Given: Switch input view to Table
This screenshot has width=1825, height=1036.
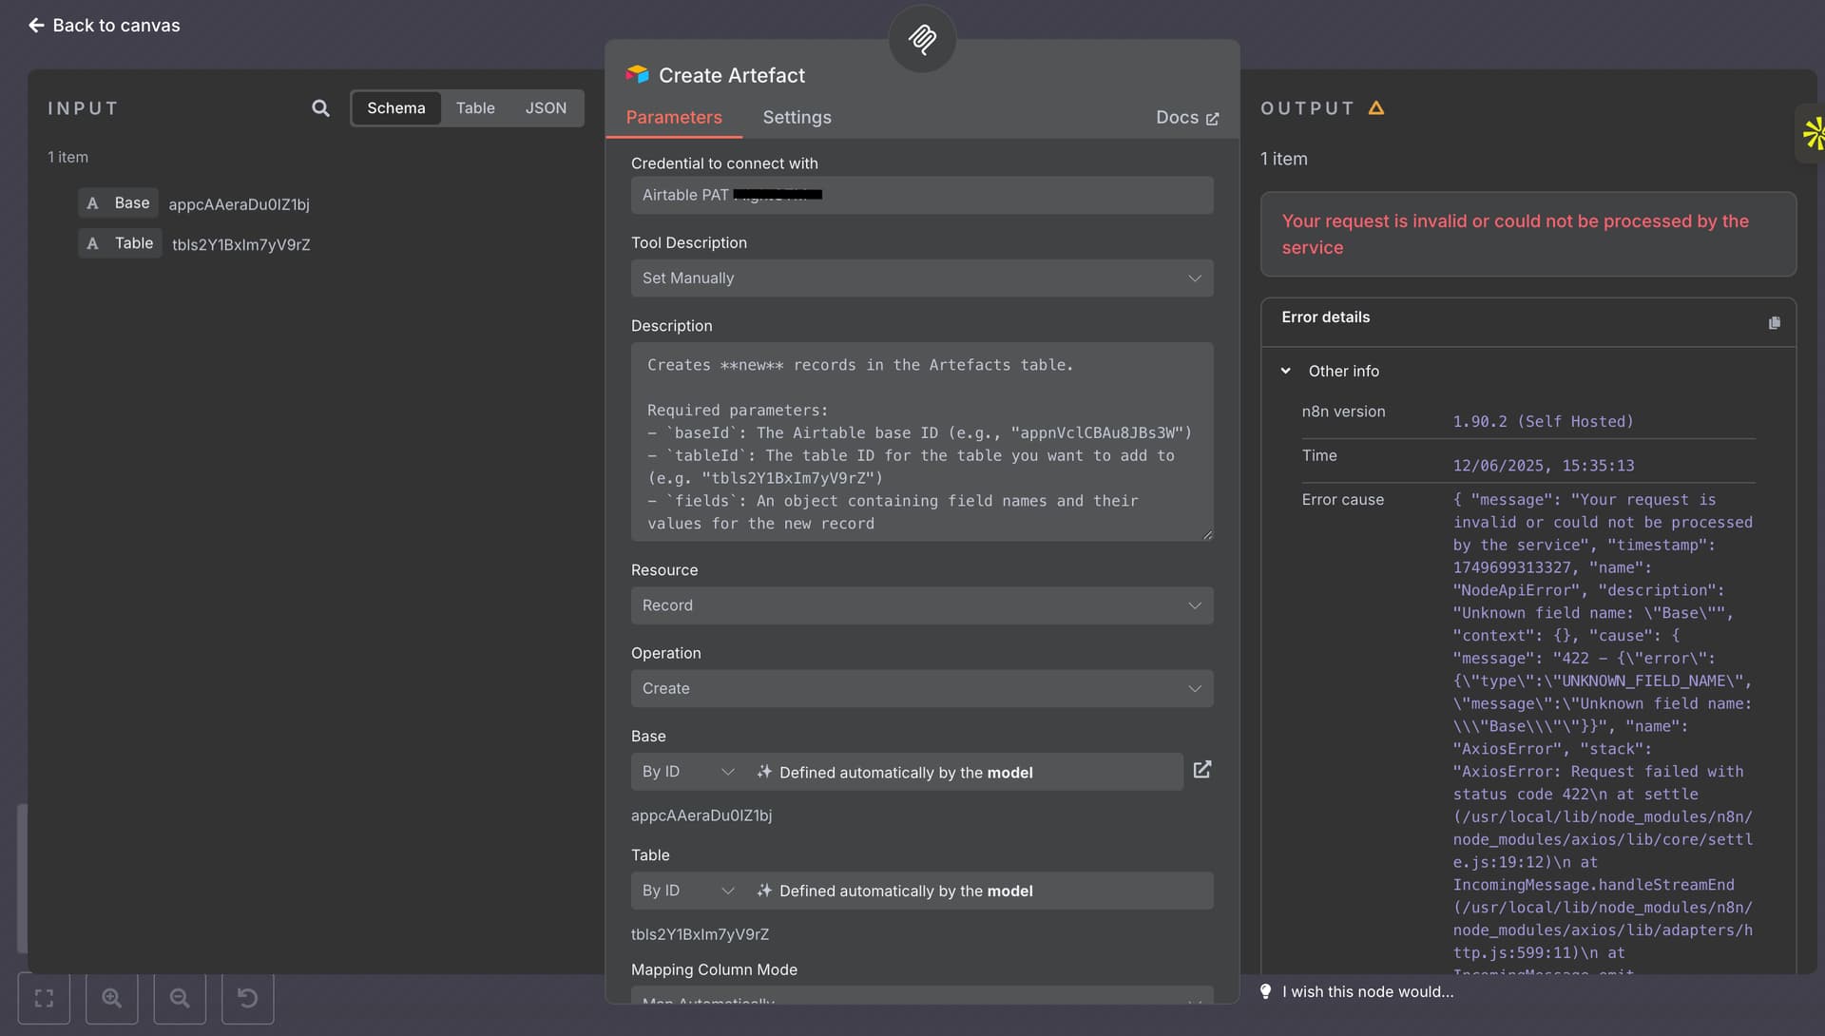Looking at the screenshot, I should tap(475, 108).
